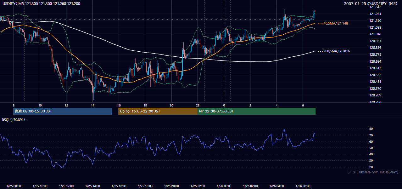Click bottom time label 1/25 16:00
This screenshot has width=402, height=189.
pos(119,186)
